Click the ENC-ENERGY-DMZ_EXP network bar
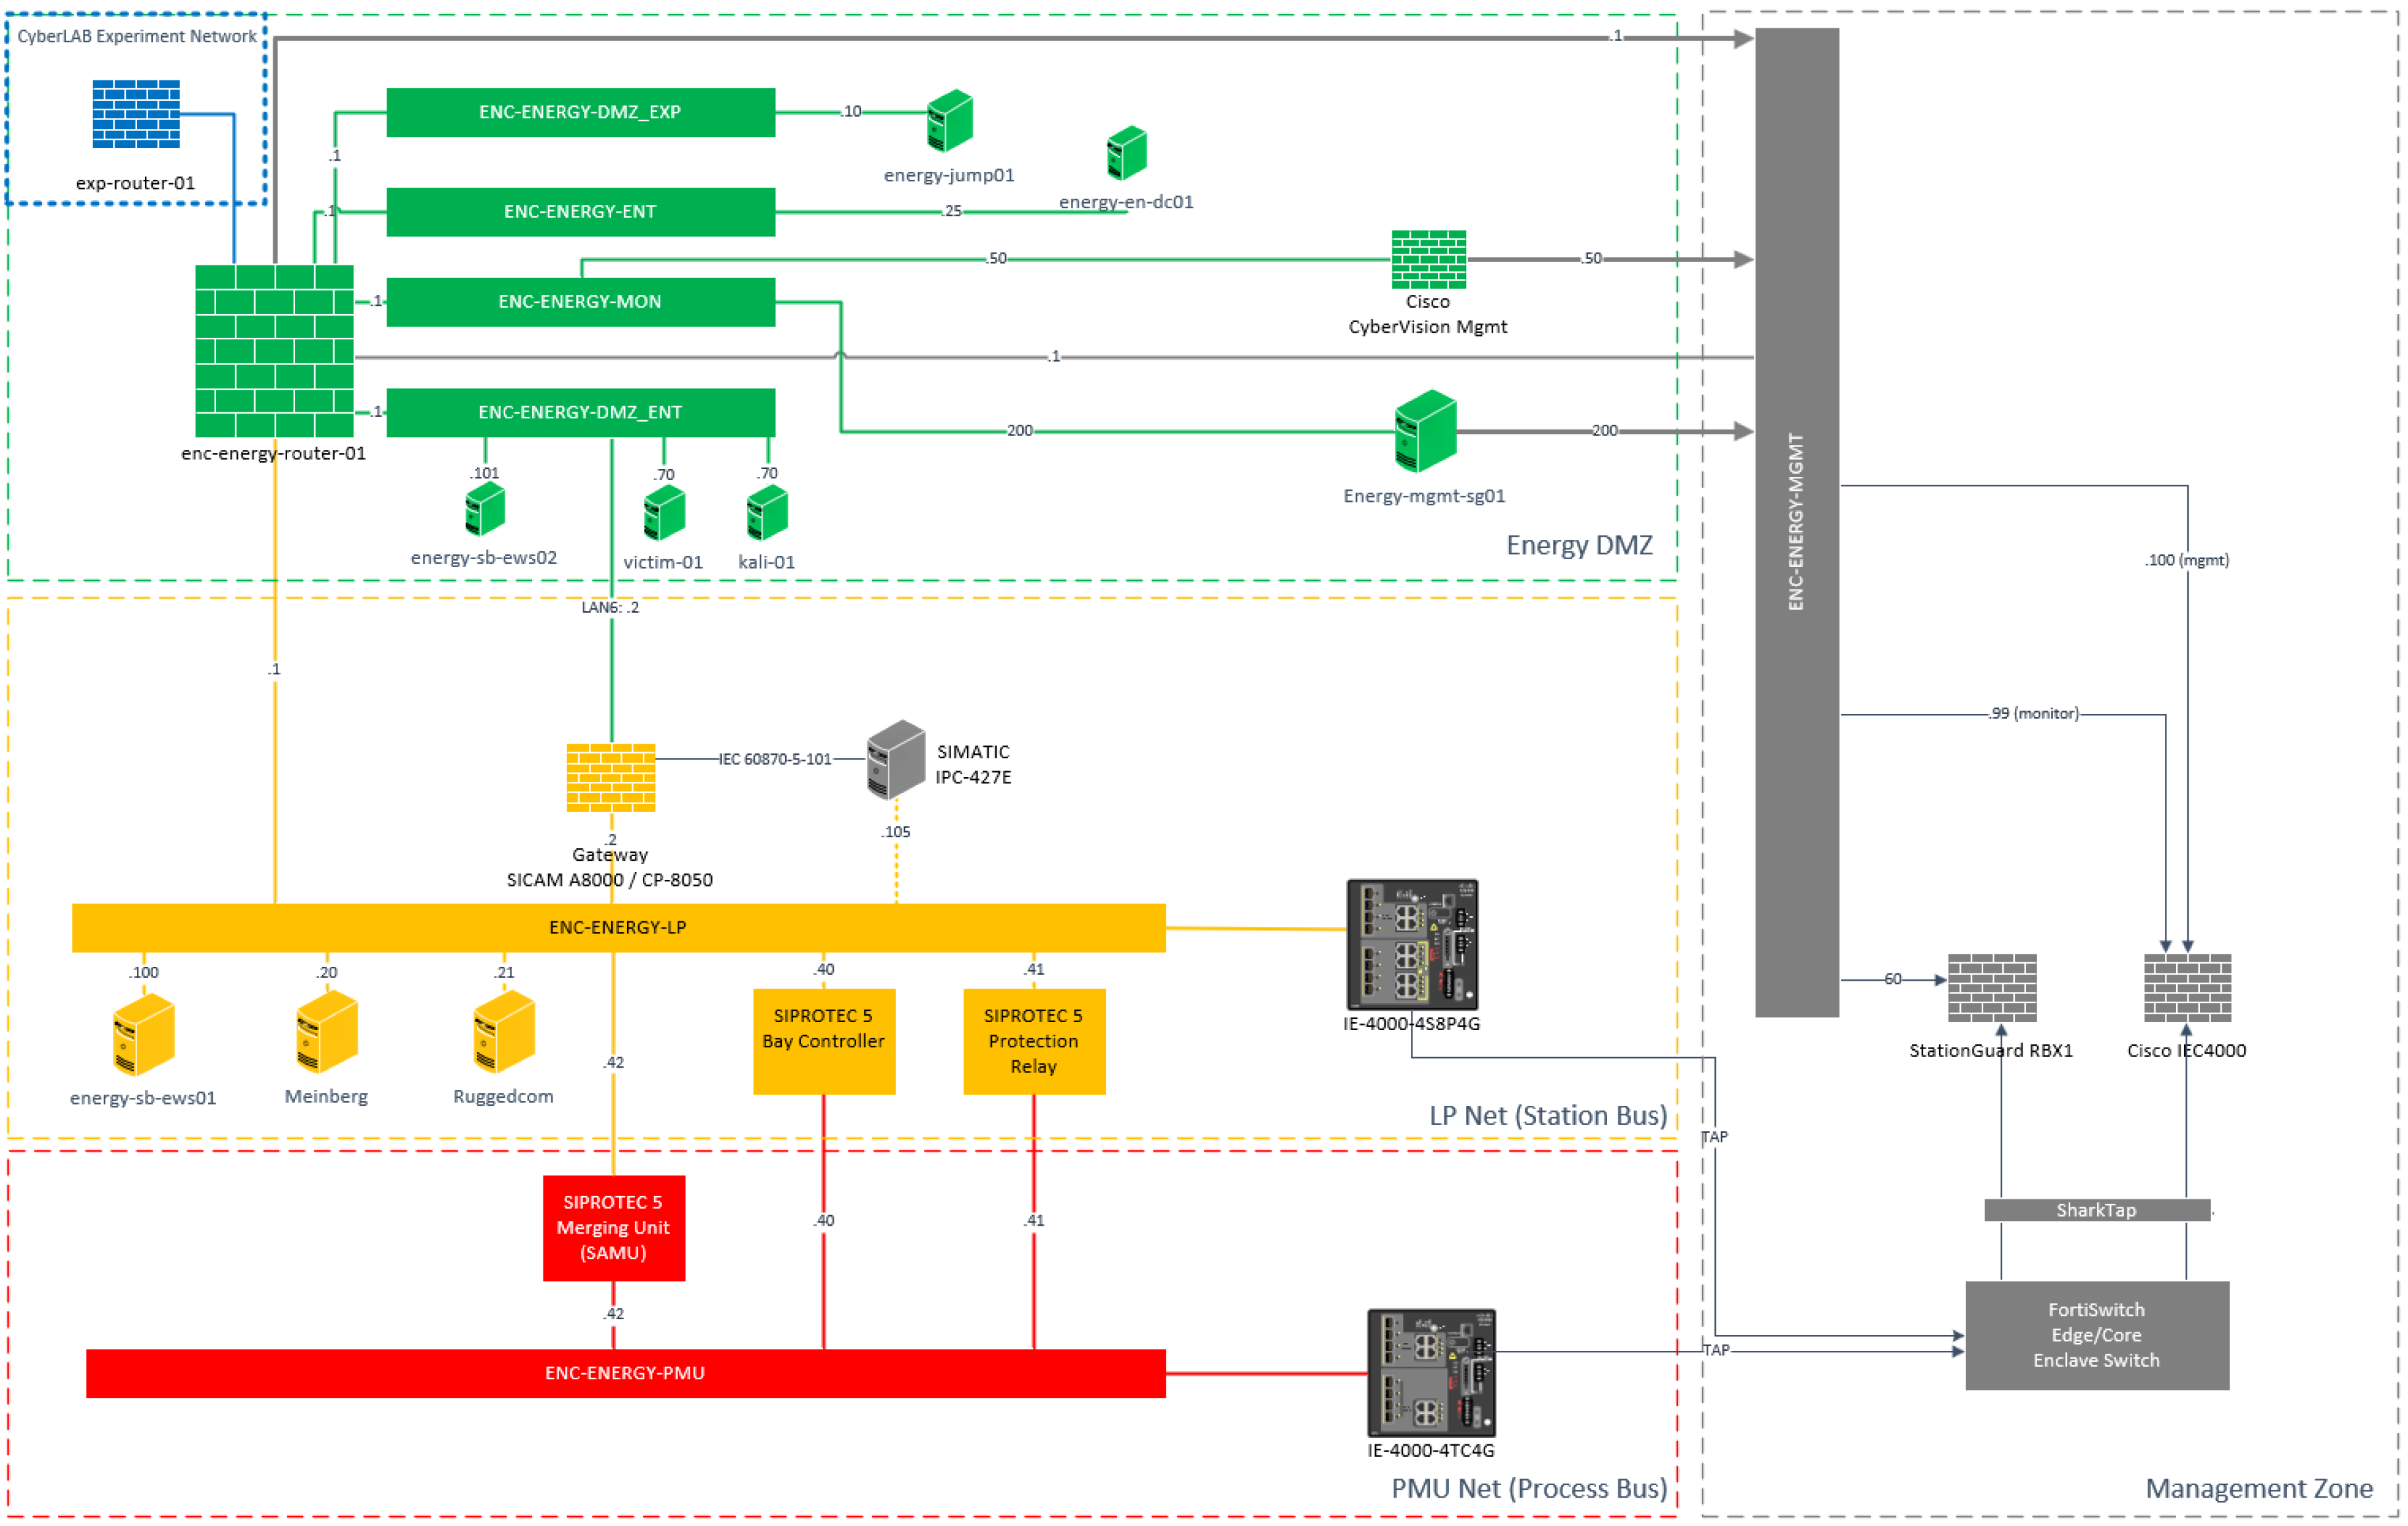This screenshot has width=2408, height=1526. [x=580, y=112]
